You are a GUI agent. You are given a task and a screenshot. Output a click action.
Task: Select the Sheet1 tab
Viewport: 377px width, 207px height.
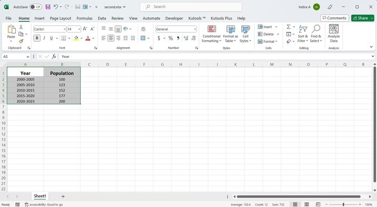(40, 196)
